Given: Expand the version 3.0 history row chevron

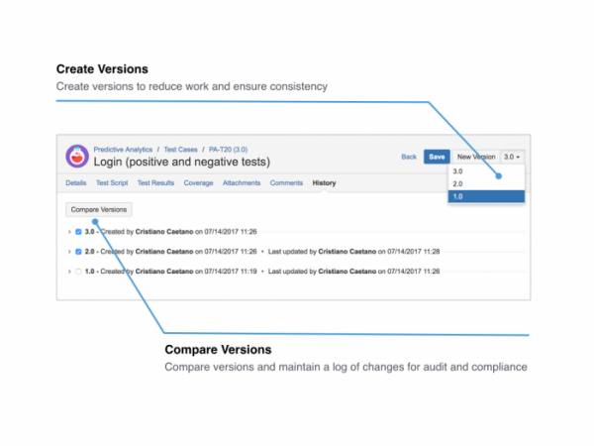Looking at the screenshot, I should (x=69, y=232).
